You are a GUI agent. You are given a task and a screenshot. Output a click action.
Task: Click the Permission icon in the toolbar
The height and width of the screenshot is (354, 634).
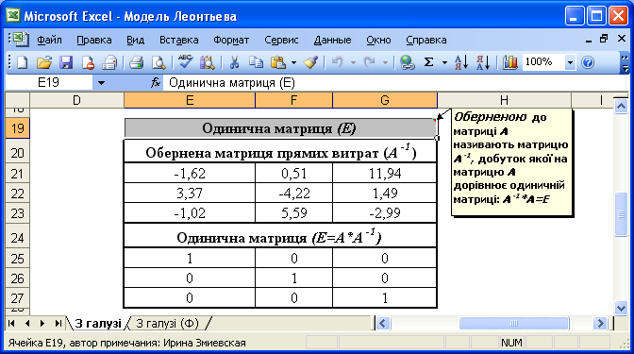pyautogui.click(x=88, y=62)
